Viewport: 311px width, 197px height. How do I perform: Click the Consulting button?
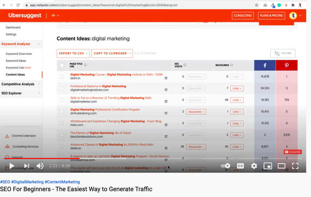(x=243, y=15)
